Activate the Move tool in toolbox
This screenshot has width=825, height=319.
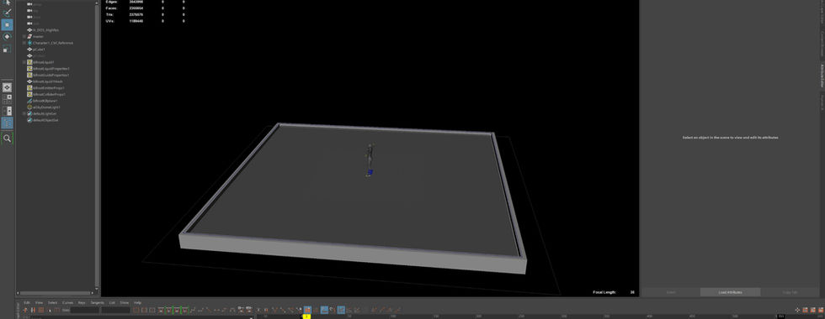click(7, 24)
